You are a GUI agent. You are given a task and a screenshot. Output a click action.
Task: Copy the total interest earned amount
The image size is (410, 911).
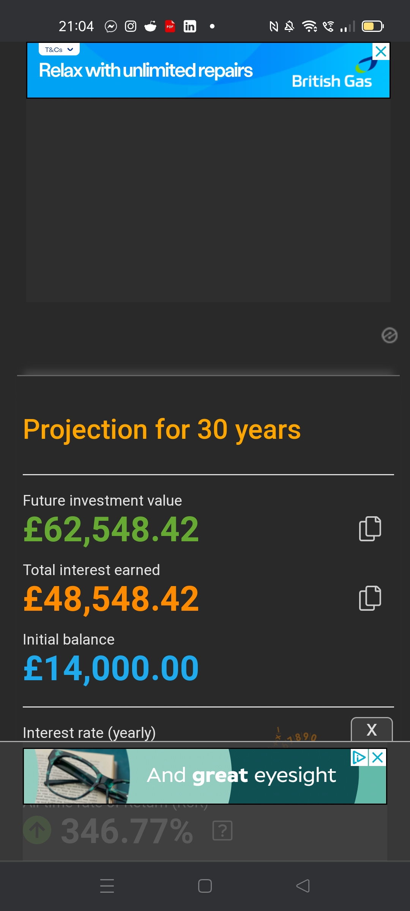click(370, 598)
